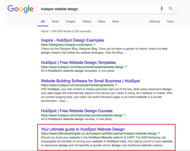Viewport: 190px width, 151px height.
Task: Expand arrow beside b2bmarketinglab.co.uk URL
Action: pos(159,133)
